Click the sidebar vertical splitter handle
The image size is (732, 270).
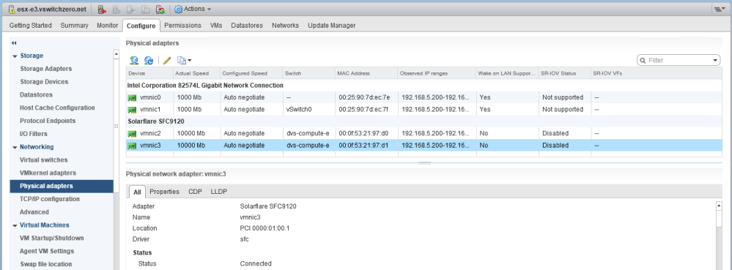coord(117,127)
